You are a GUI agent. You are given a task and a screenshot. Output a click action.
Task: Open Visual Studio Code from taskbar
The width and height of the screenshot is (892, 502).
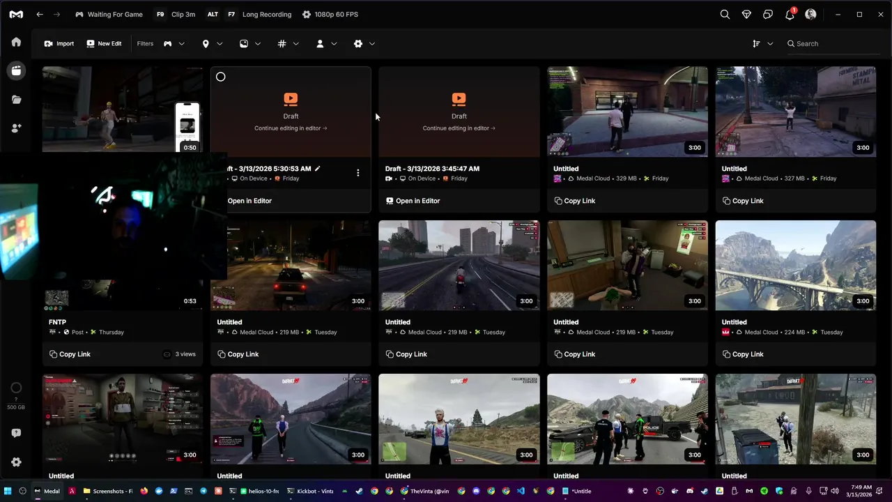521,491
